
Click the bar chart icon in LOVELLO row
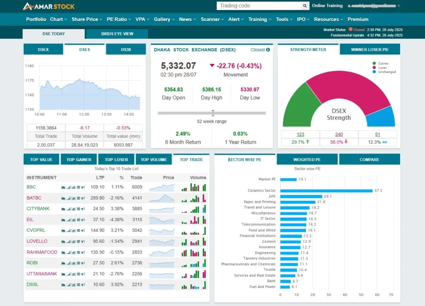click(73, 241)
